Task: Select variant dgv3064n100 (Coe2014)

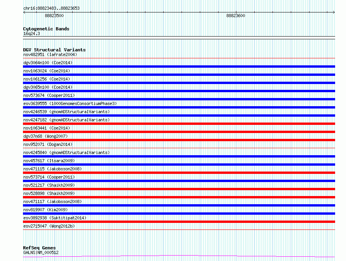Action: pos(48,63)
